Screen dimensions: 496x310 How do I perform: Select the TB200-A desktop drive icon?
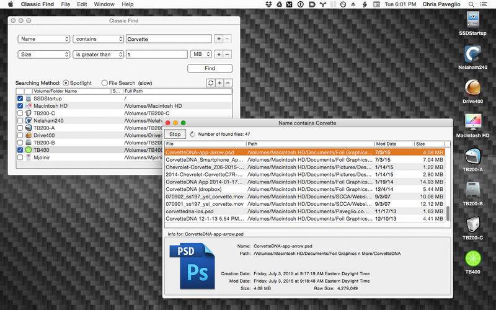pos(472,156)
